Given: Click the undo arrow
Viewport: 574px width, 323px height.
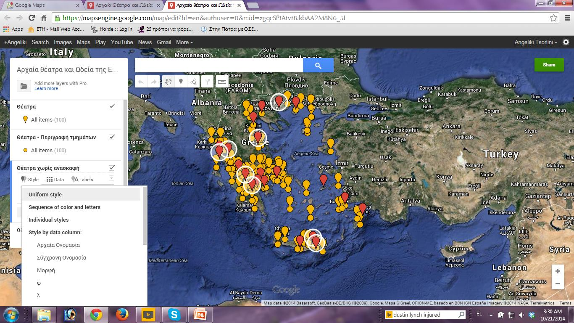Looking at the screenshot, I should pos(141,82).
